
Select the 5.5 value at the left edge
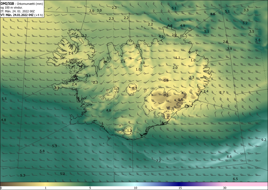pyautogui.click(x=4, y=99)
